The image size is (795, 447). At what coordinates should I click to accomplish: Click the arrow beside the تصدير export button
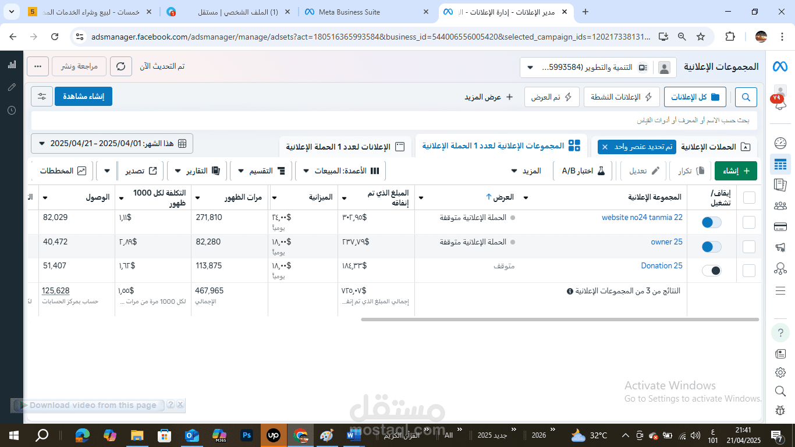107,171
